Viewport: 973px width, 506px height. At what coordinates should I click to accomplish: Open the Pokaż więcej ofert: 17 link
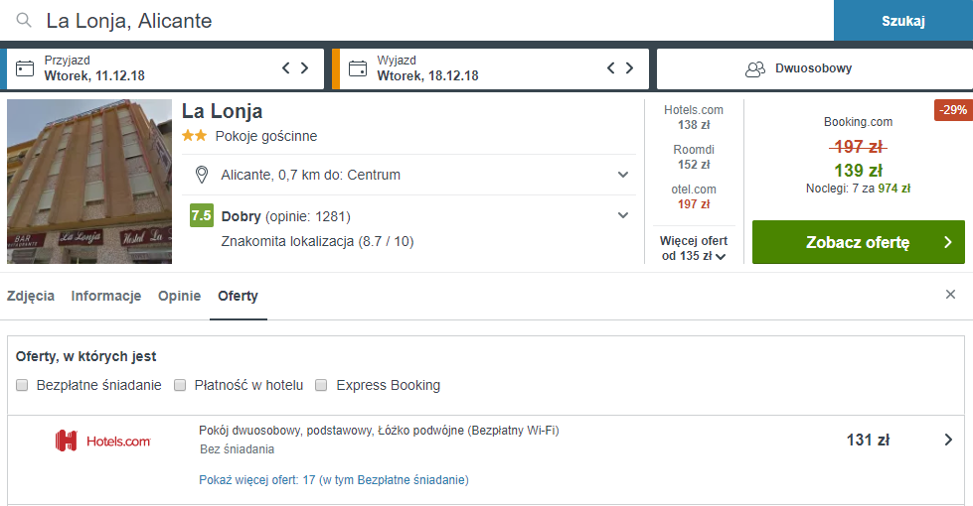(334, 480)
